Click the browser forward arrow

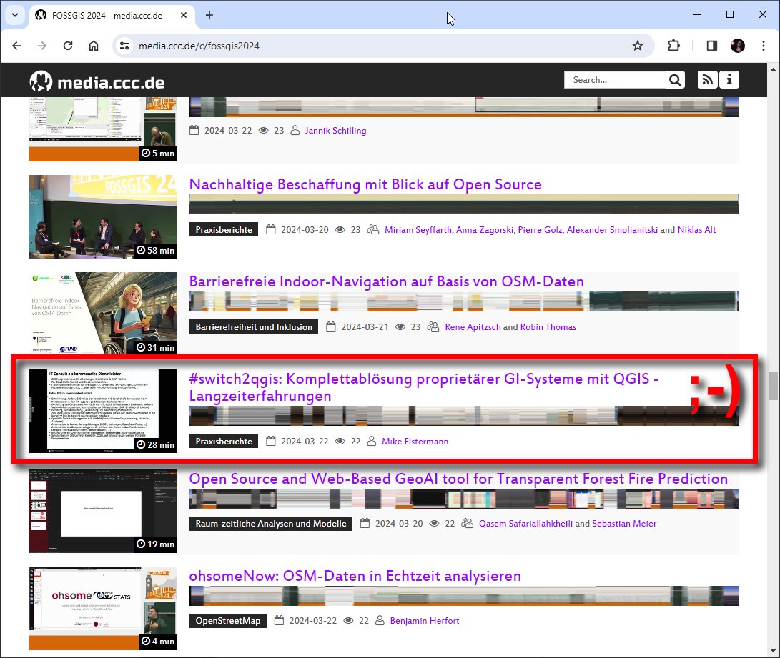point(41,46)
